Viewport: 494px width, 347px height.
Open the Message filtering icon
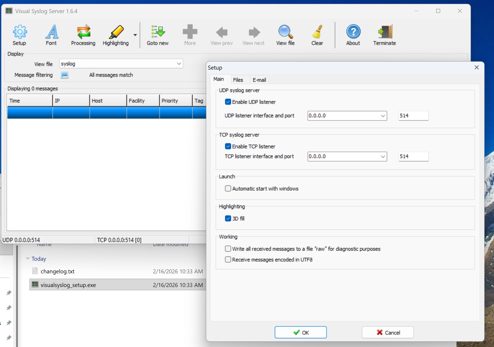point(65,75)
